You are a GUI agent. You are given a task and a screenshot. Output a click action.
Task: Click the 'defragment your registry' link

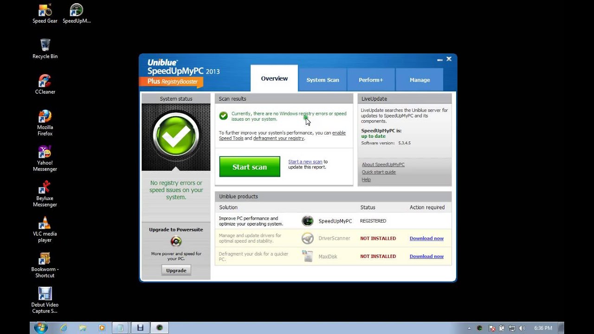[278, 138]
